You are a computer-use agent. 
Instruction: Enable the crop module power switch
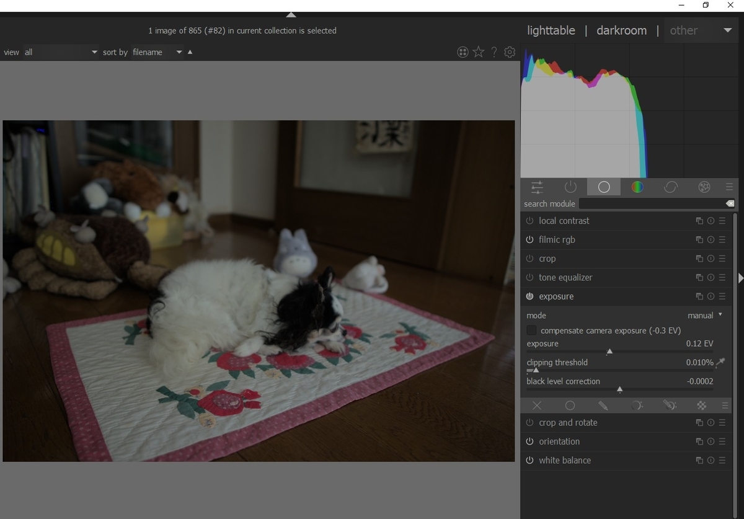pyautogui.click(x=529, y=259)
